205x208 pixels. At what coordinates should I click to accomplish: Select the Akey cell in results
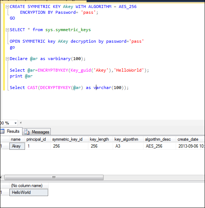[x=17, y=146]
